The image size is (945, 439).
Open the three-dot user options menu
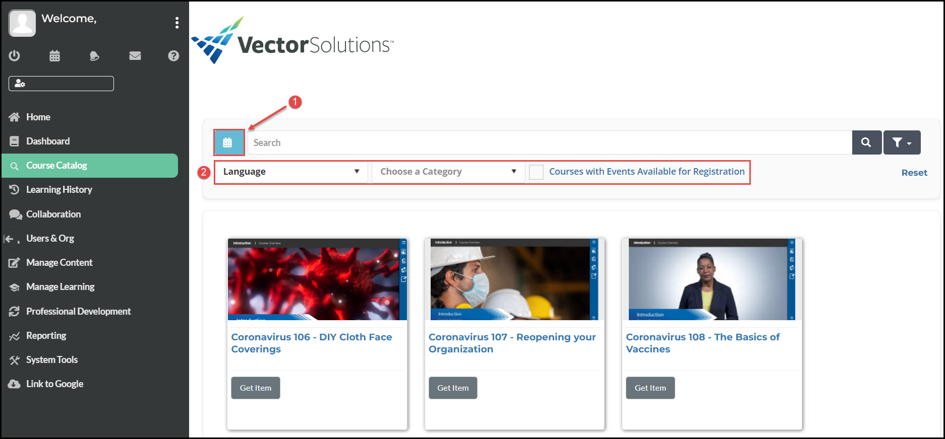click(176, 23)
